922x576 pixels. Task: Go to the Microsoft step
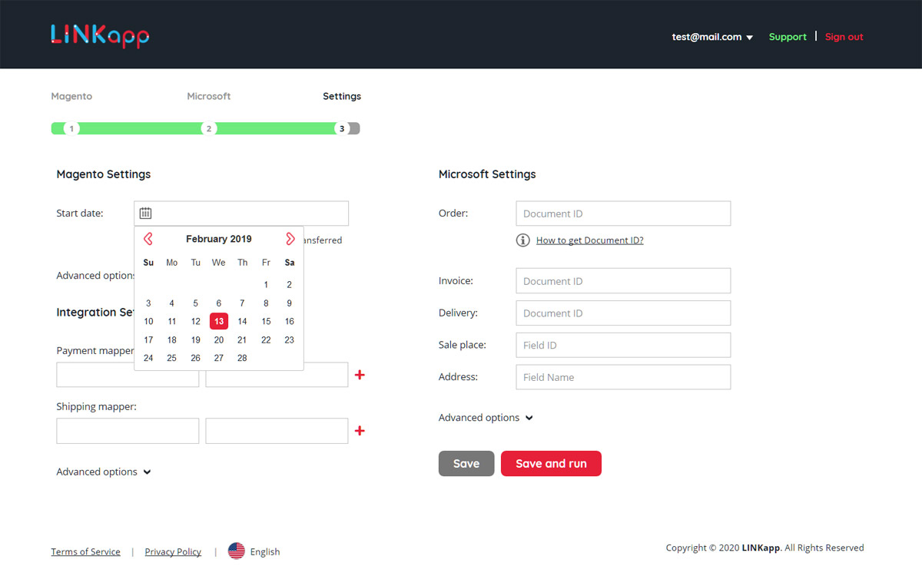pos(208,97)
